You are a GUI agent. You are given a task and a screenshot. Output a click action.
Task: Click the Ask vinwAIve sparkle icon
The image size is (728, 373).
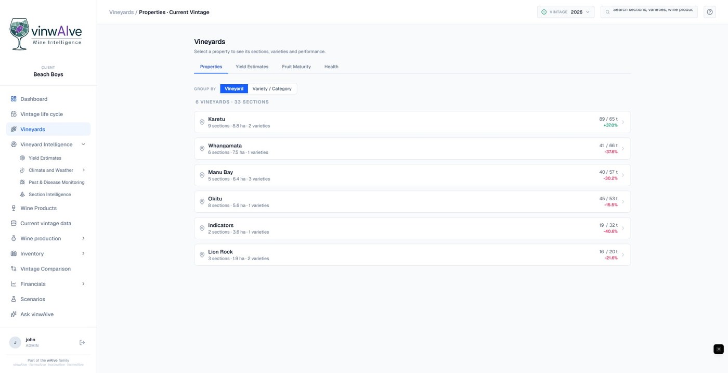tap(14, 314)
